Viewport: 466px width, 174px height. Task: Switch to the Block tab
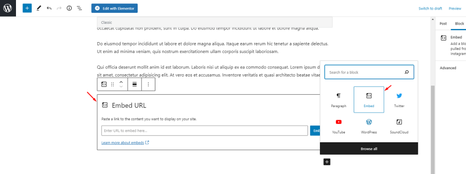[460, 24]
